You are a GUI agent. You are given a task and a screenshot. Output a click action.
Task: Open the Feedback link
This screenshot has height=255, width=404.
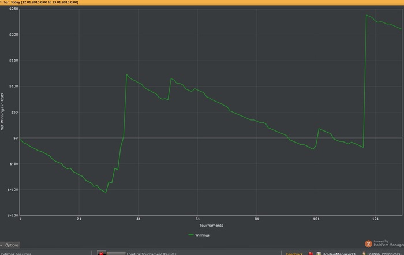click(294, 254)
